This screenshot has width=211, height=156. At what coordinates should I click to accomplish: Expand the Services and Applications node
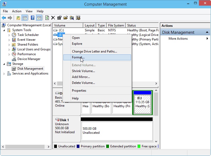(x=4, y=74)
